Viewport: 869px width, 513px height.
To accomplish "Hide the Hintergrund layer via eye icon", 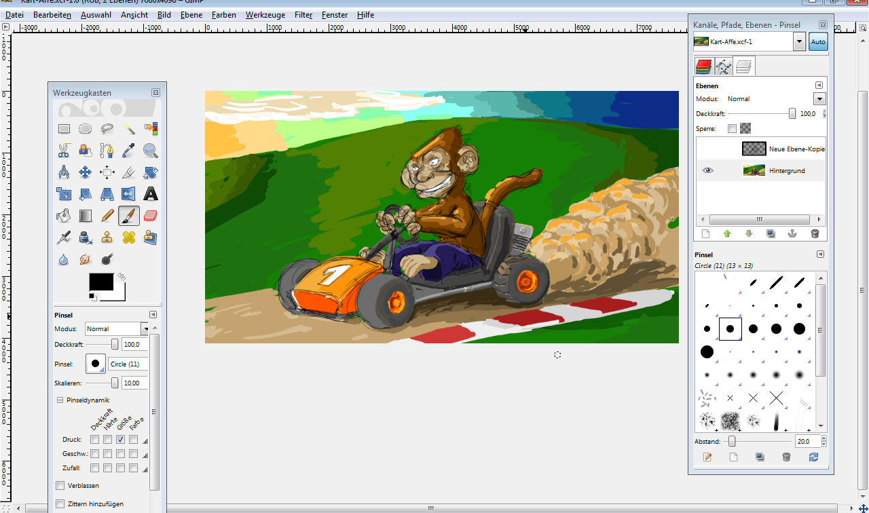I will tap(708, 170).
